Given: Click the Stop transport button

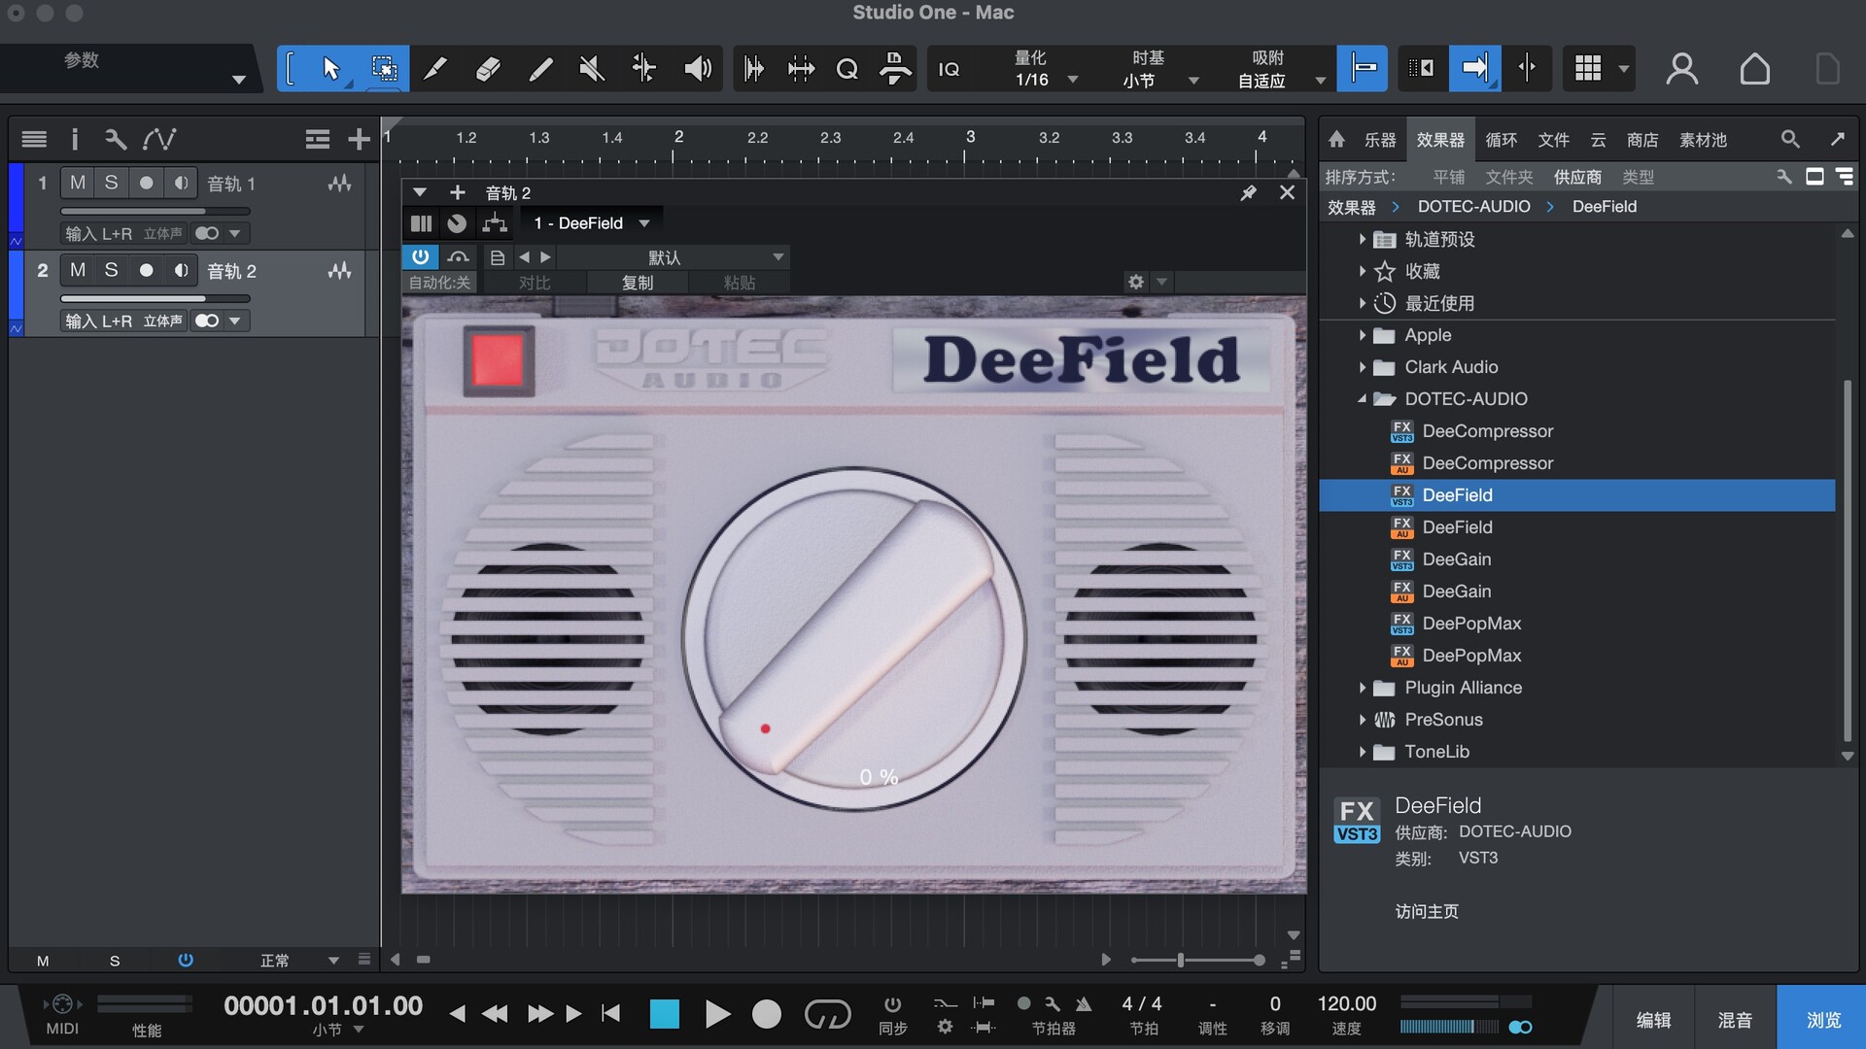Looking at the screenshot, I should (x=665, y=1014).
